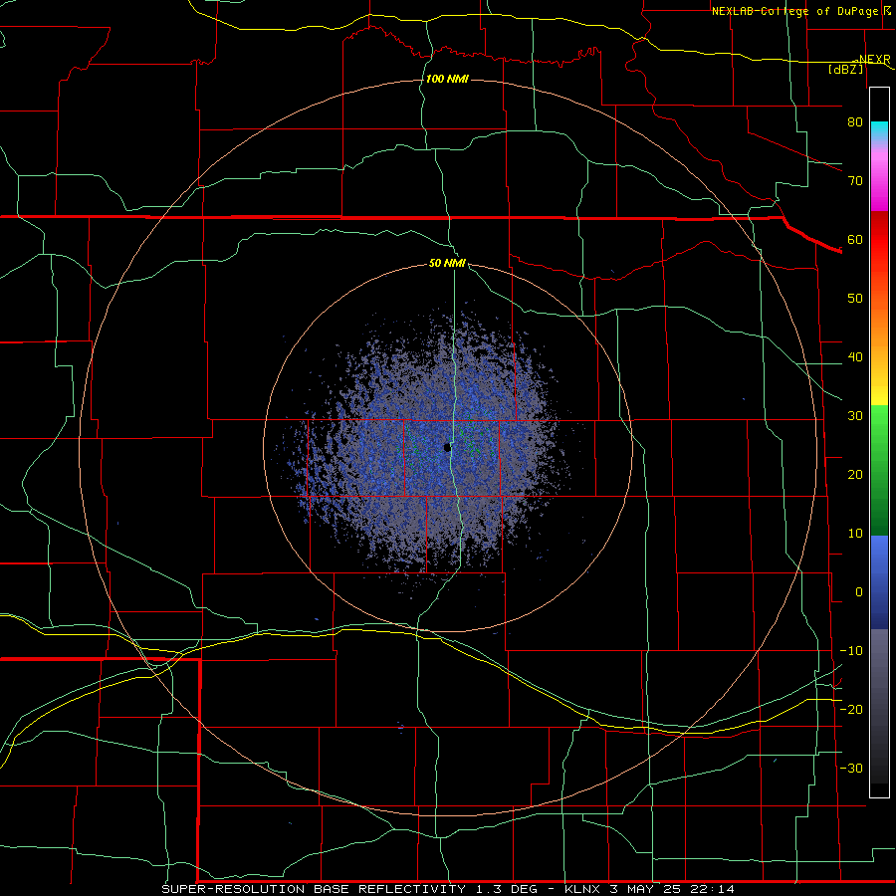Click the 10 value on the dBZ scale

pos(855,534)
